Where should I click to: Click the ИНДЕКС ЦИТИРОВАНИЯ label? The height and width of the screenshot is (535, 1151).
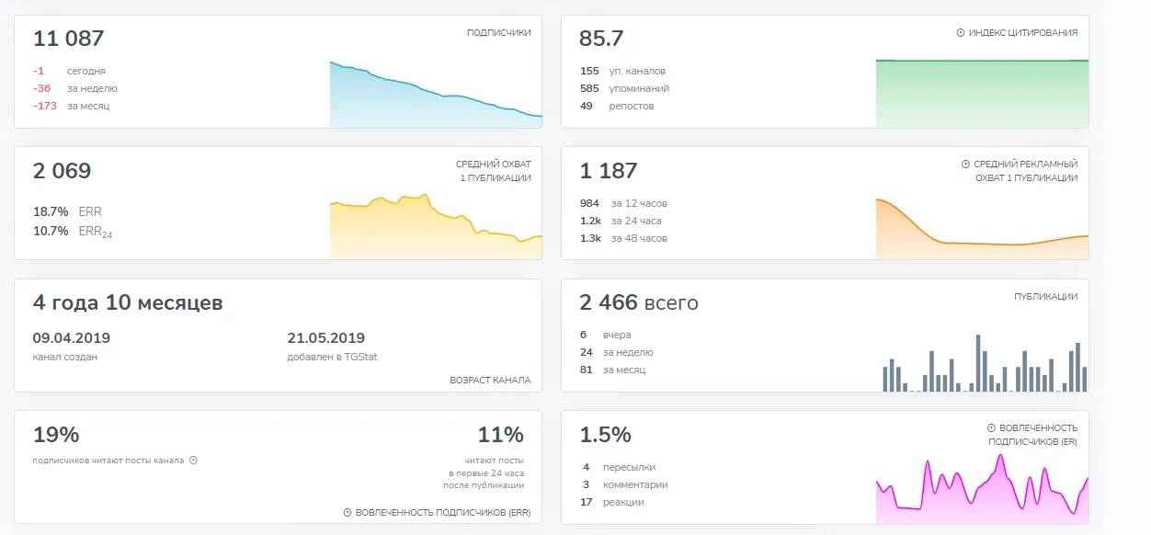[x=1023, y=33]
